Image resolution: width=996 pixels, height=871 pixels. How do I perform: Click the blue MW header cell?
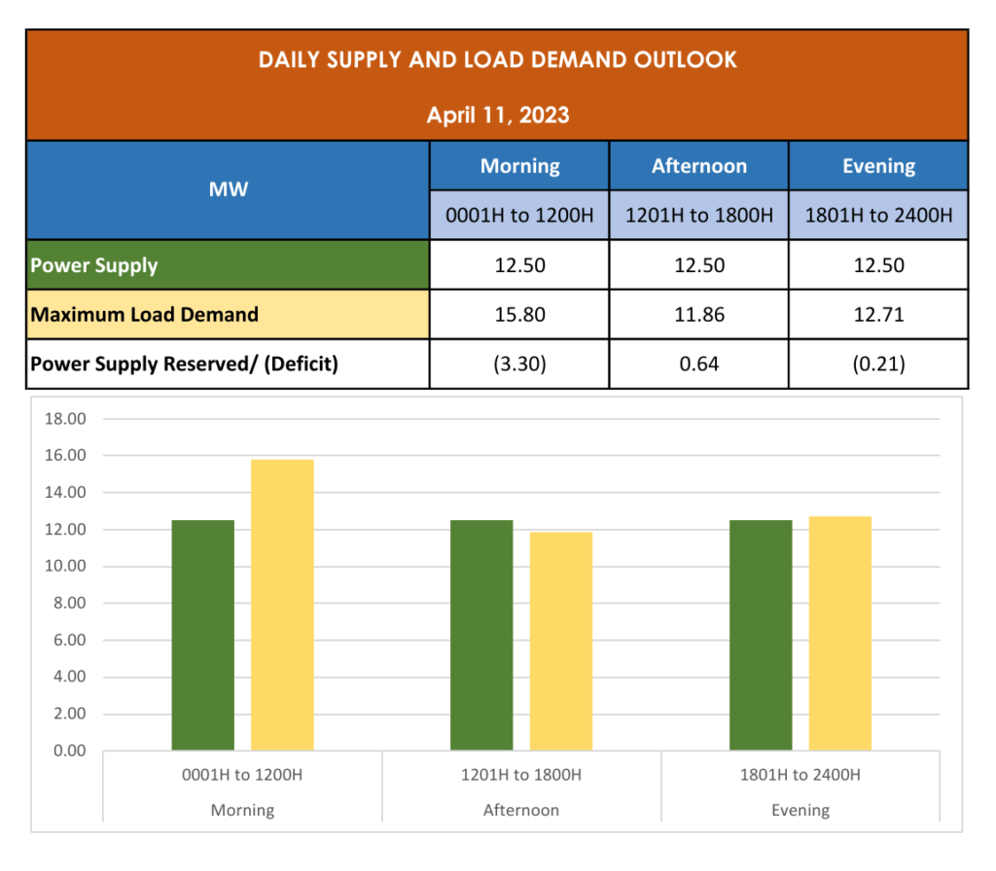(228, 190)
